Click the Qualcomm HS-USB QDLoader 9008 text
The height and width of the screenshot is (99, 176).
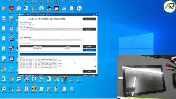point(47,19)
